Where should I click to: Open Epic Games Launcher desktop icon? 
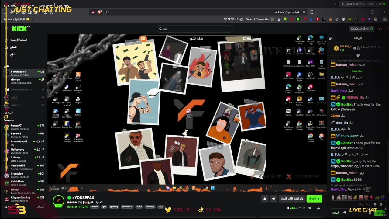(x=288, y=125)
